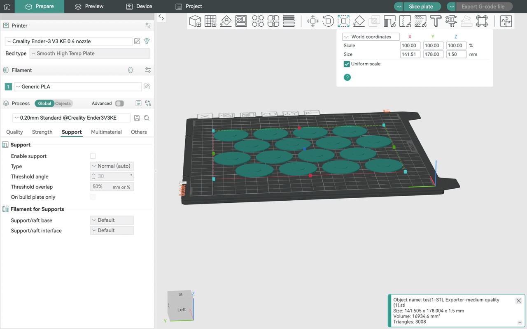Image resolution: width=527 pixels, height=329 pixels.
Task: Select the Move tool in toolbar
Action: click(313, 21)
